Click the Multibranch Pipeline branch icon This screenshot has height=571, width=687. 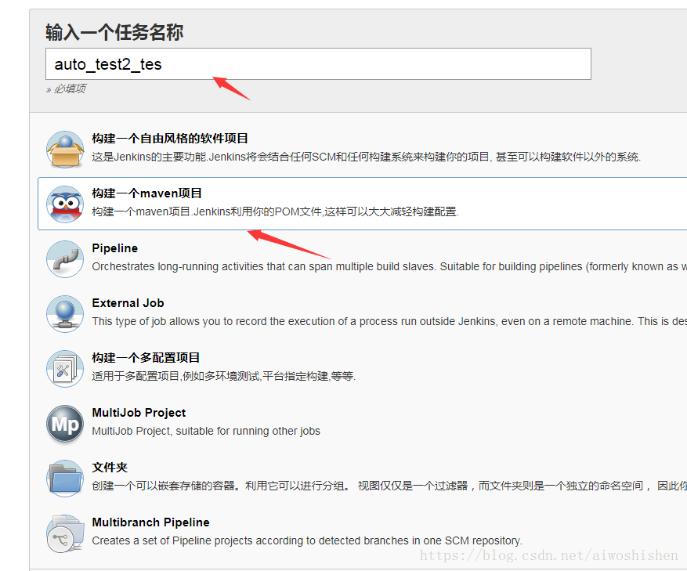65,533
